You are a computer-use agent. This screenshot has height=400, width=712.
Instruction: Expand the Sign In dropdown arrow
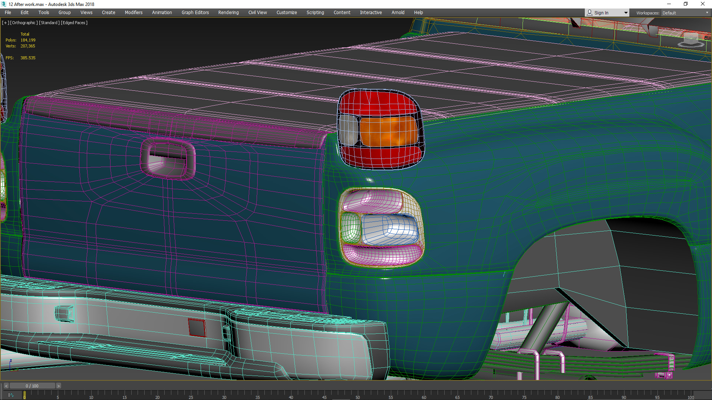(x=626, y=13)
